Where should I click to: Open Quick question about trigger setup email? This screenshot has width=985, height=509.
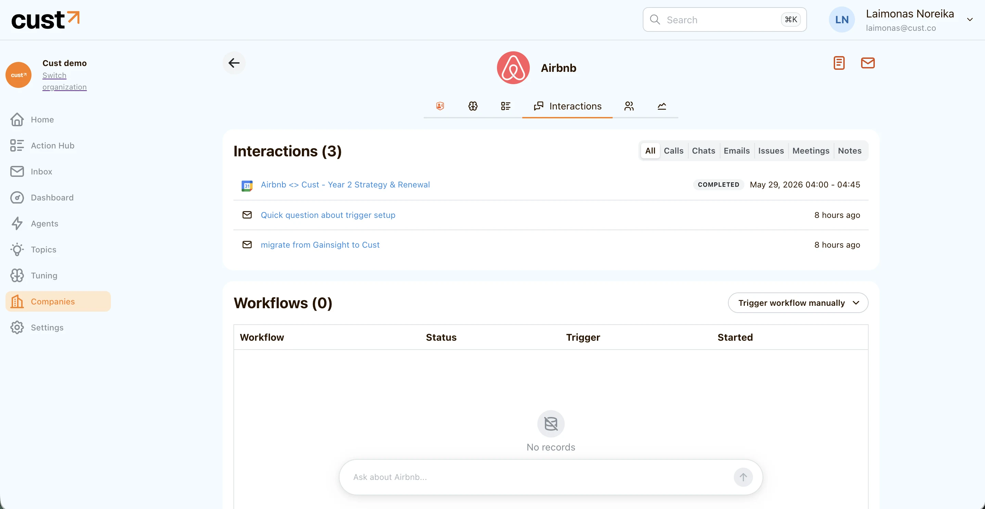pos(328,215)
